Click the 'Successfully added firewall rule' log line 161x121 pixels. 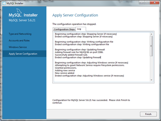pos(71,55)
